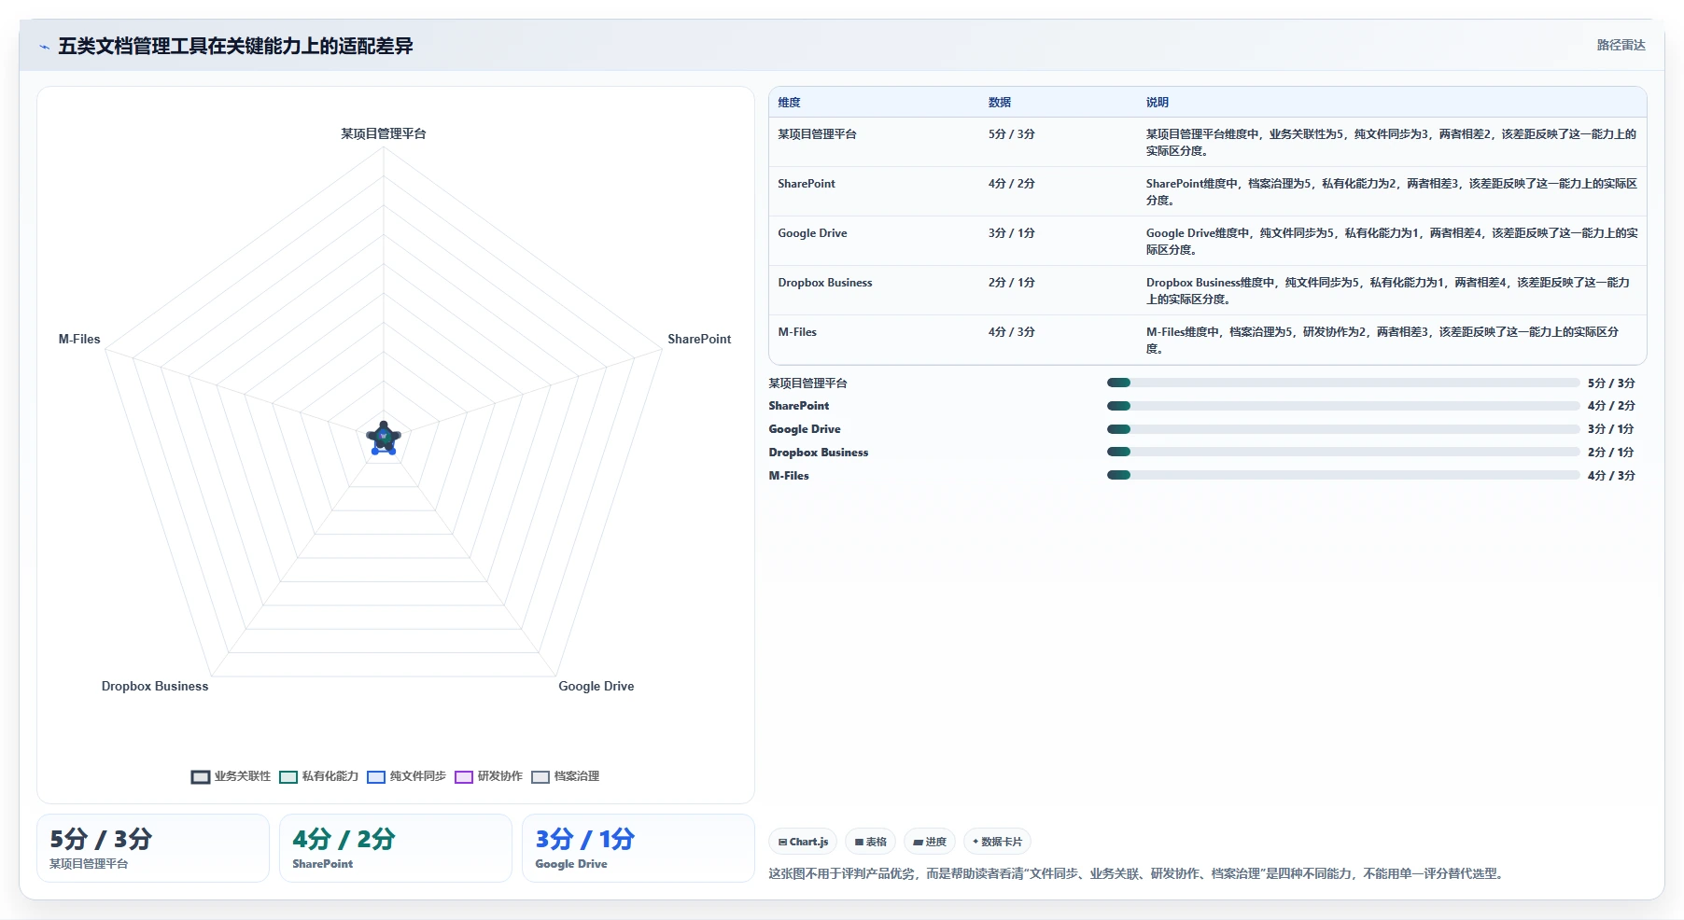
Task: Toggle the 业务关联性 legend series
Action: 231,776
